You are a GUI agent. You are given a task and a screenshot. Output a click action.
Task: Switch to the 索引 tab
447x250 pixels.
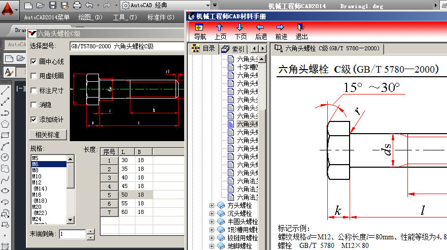click(x=233, y=49)
